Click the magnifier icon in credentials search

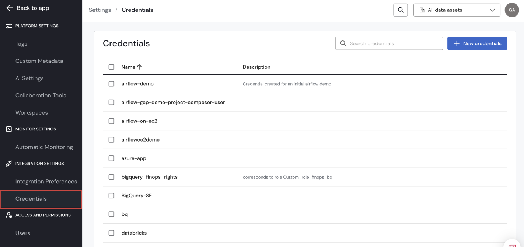(x=343, y=43)
